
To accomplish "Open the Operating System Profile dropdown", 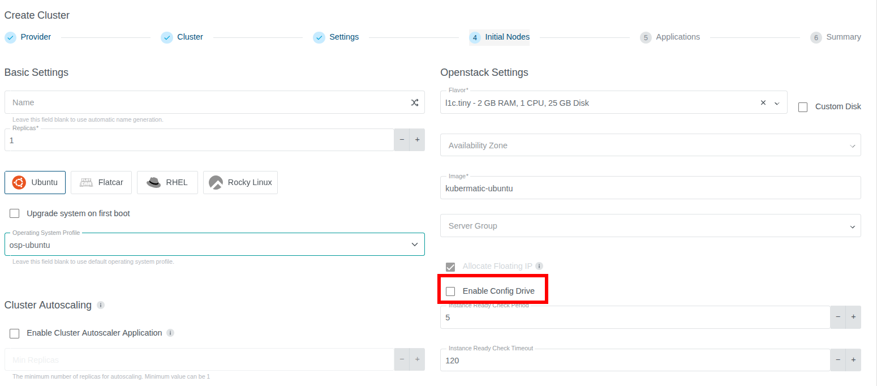I will click(x=414, y=244).
